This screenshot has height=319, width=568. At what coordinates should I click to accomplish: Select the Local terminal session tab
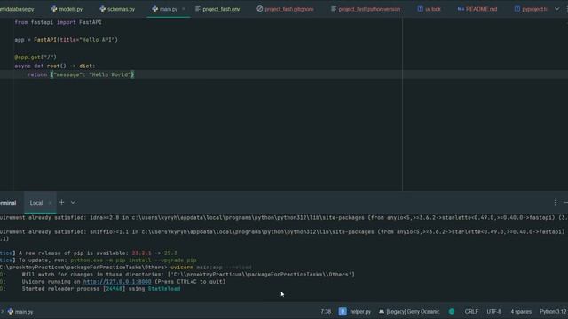coord(36,203)
